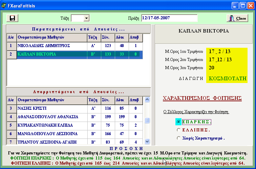Image resolution: width=256 pixels, height=169 pixels.
Task: Click the Πράξη text field
Action: coord(169,18)
